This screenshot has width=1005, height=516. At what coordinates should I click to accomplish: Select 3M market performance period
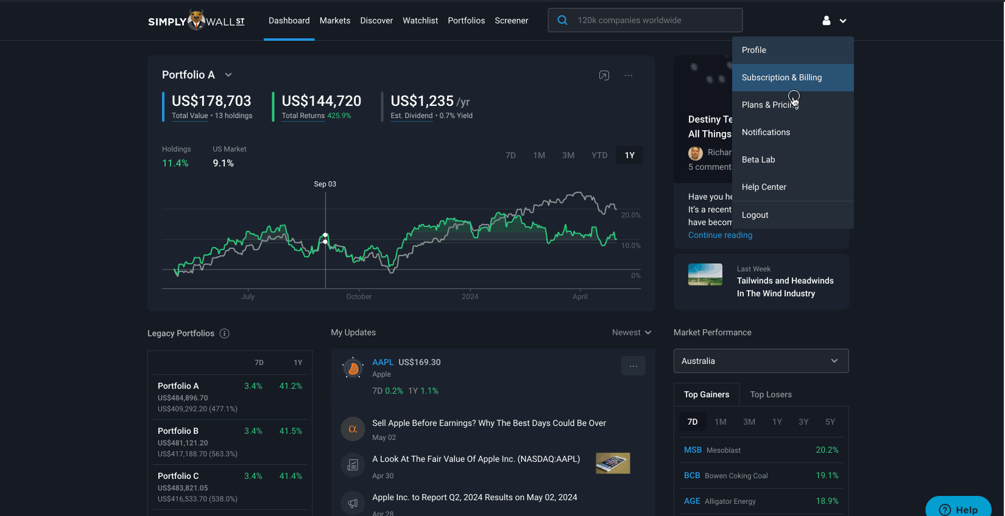point(749,422)
